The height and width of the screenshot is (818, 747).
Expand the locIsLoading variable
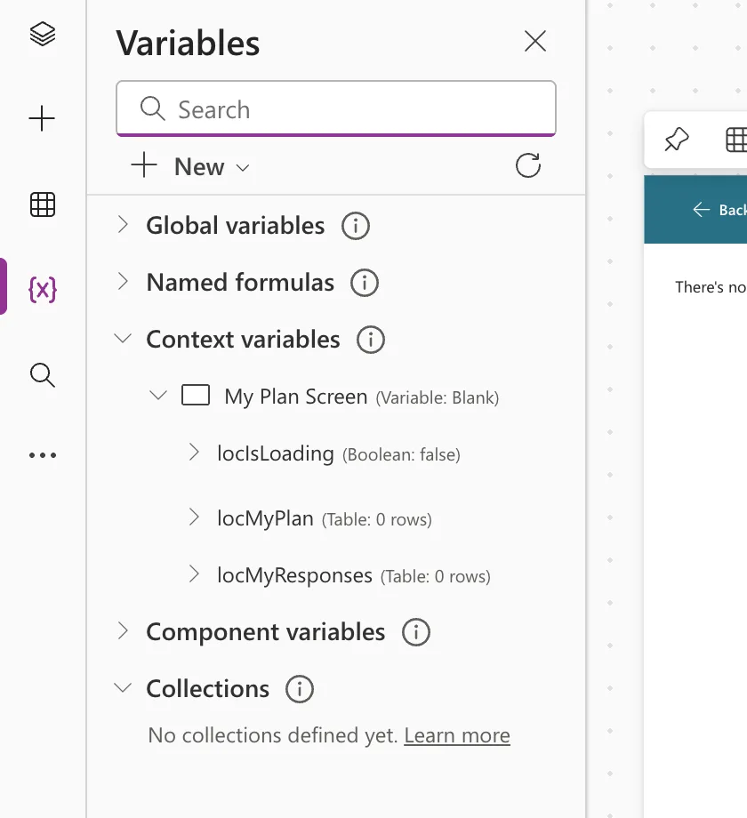click(194, 453)
